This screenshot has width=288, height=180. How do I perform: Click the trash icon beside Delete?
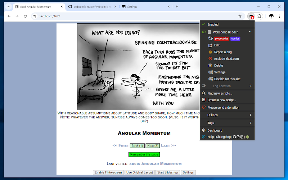click(x=210, y=66)
